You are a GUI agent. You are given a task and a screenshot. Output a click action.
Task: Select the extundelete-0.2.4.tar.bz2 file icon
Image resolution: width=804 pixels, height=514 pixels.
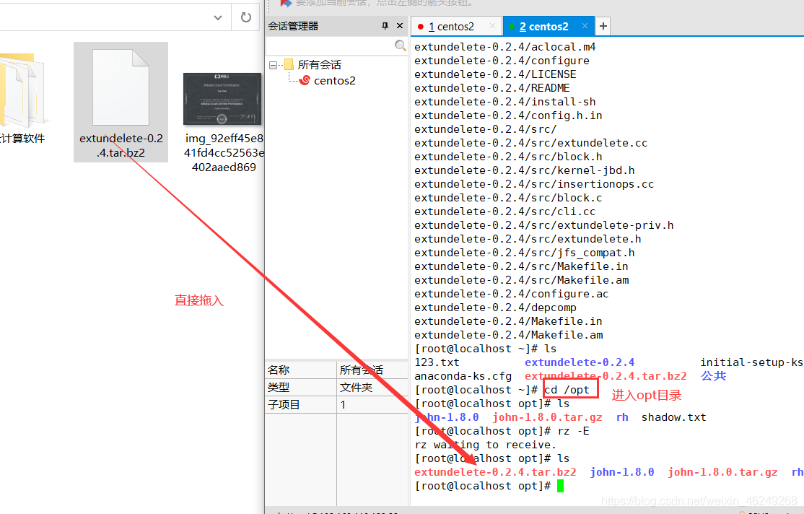(x=121, y=87)
